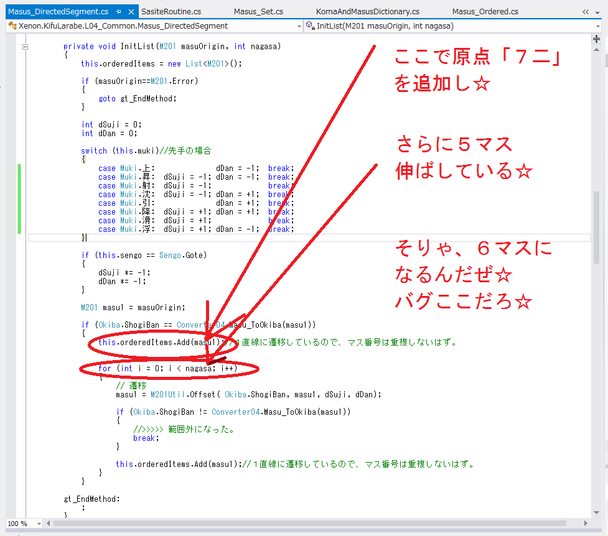Click horizontal scrollbar right arrow
This screenshot has width=608, height=536.
(x=586, y=523)
